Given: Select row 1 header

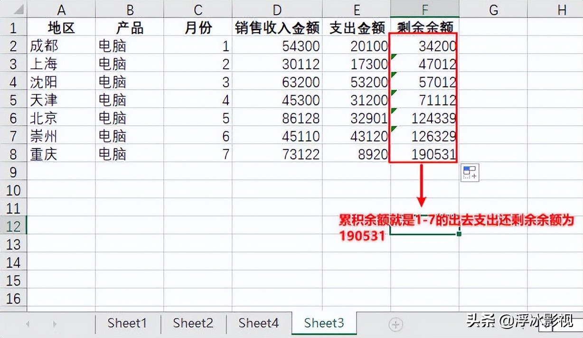Looking at the screenshot, I should click(13, 28).
